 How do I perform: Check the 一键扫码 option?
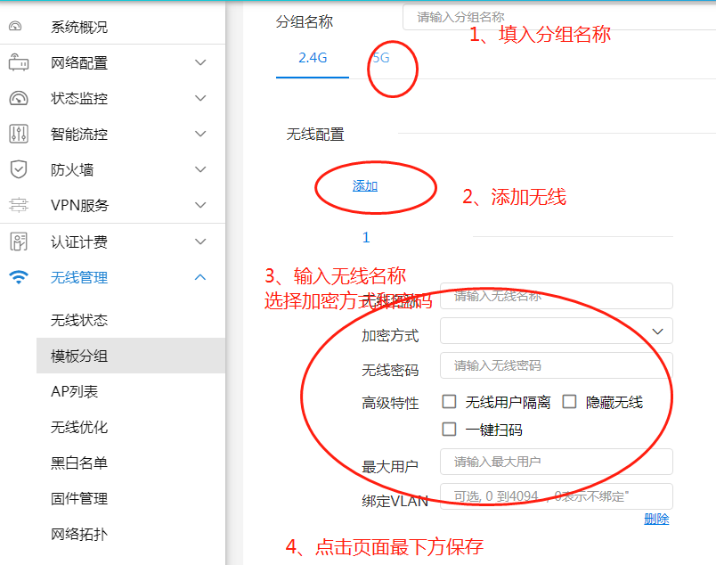point(450,430)
